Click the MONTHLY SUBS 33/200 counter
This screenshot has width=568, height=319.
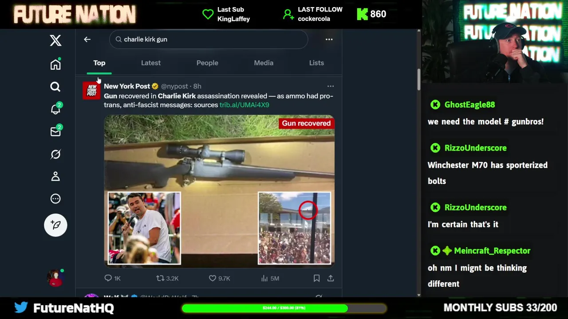pos(500,307)
